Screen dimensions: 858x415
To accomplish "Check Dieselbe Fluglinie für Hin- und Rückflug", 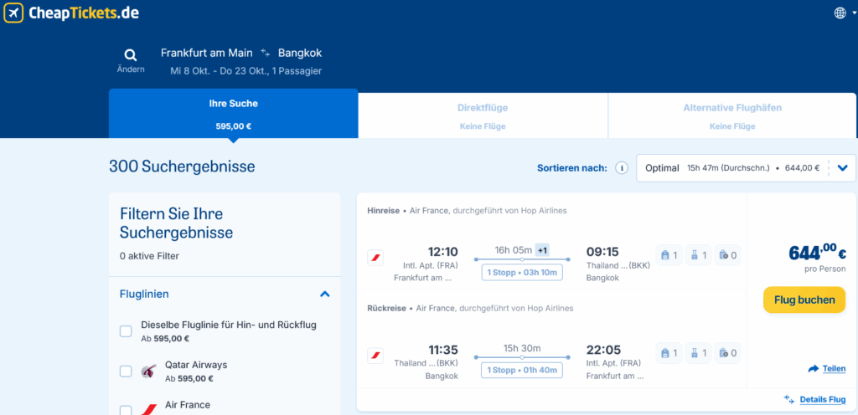I will coord(126,331).
